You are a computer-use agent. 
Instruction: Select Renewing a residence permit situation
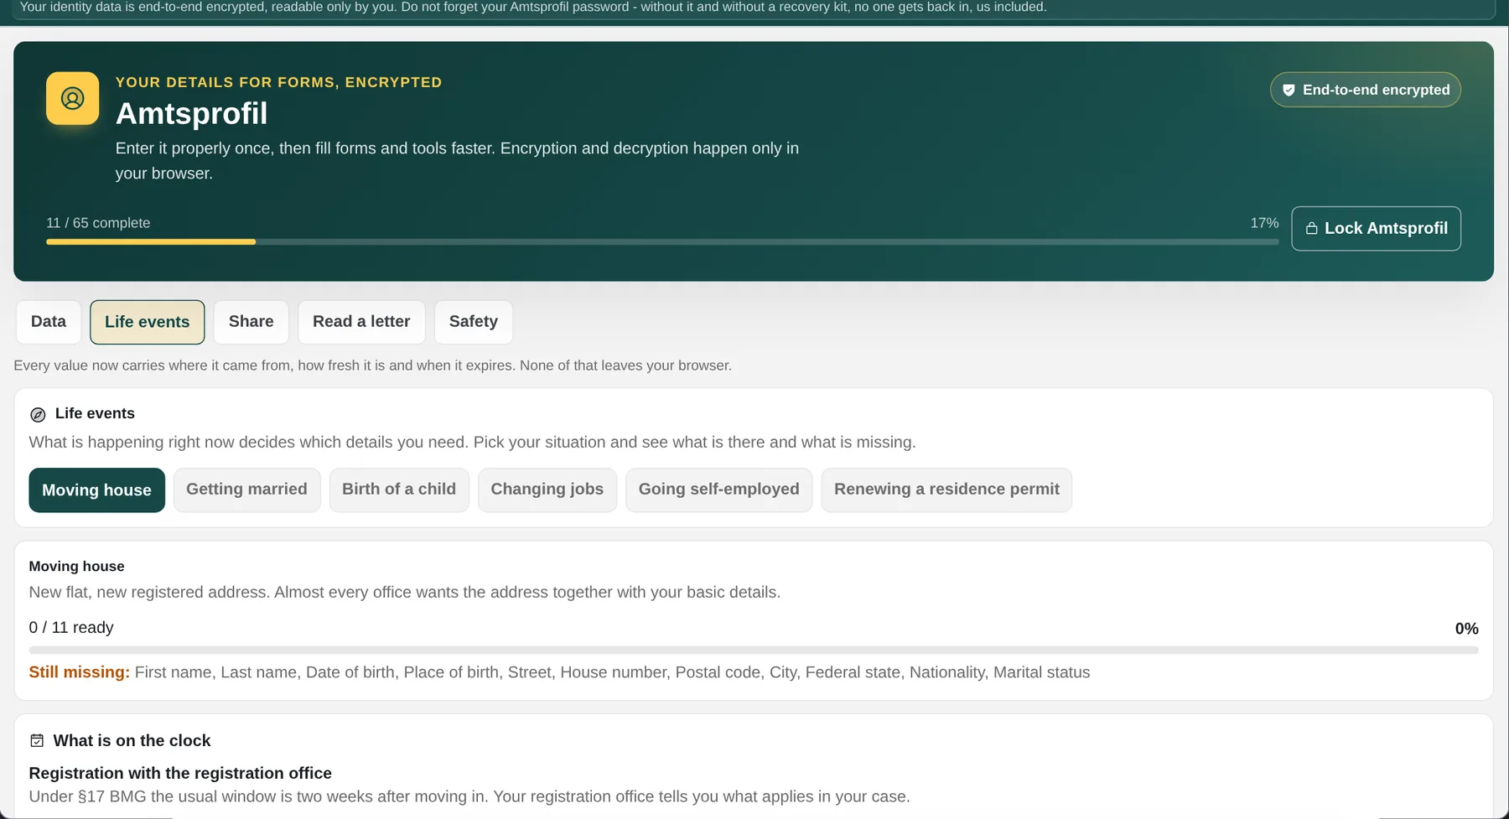(946, 490)
